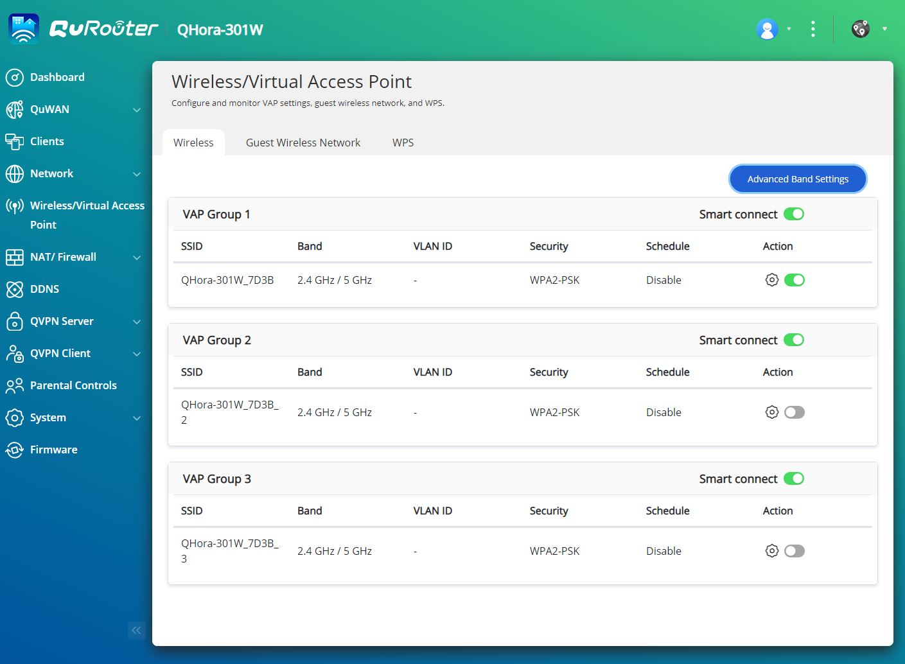Expand the NAT/ Firewall menu chevron
The height and width of the screenshot is (664, 905).
[x=137, y=258]
